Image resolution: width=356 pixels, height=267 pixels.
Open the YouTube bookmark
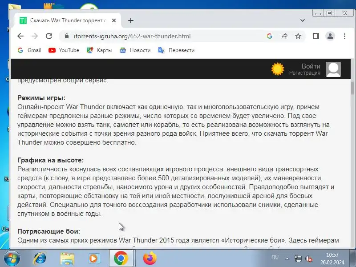pyautogui.click(x=64, y=50)
